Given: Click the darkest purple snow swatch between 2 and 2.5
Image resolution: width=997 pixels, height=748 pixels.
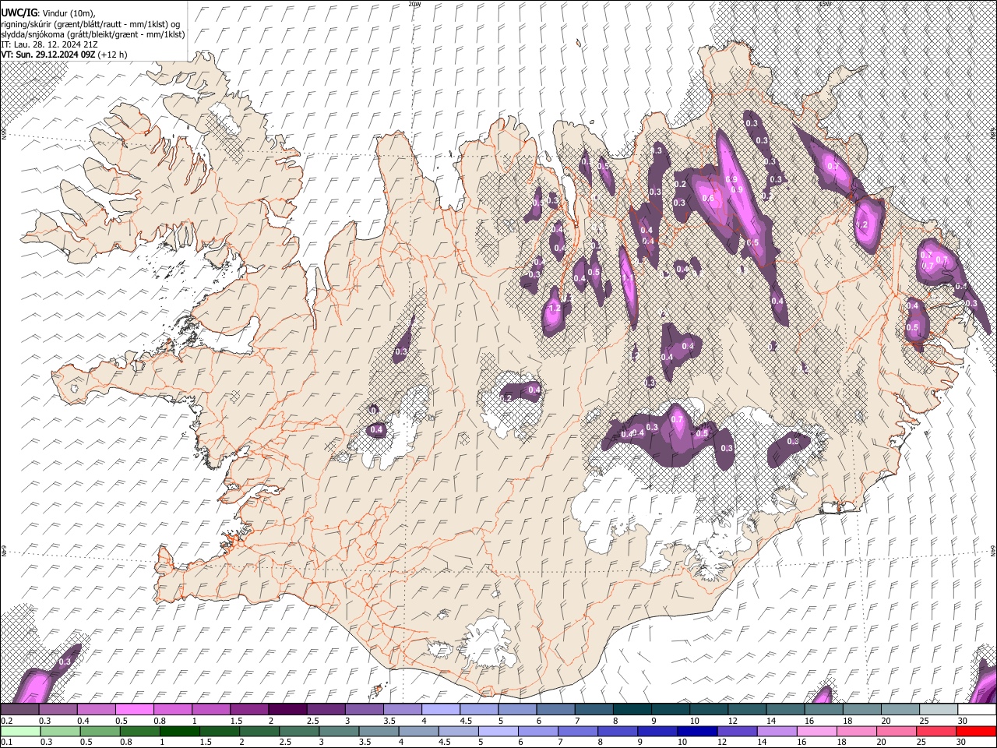Looking at the screenshot, I should point(287,710).
